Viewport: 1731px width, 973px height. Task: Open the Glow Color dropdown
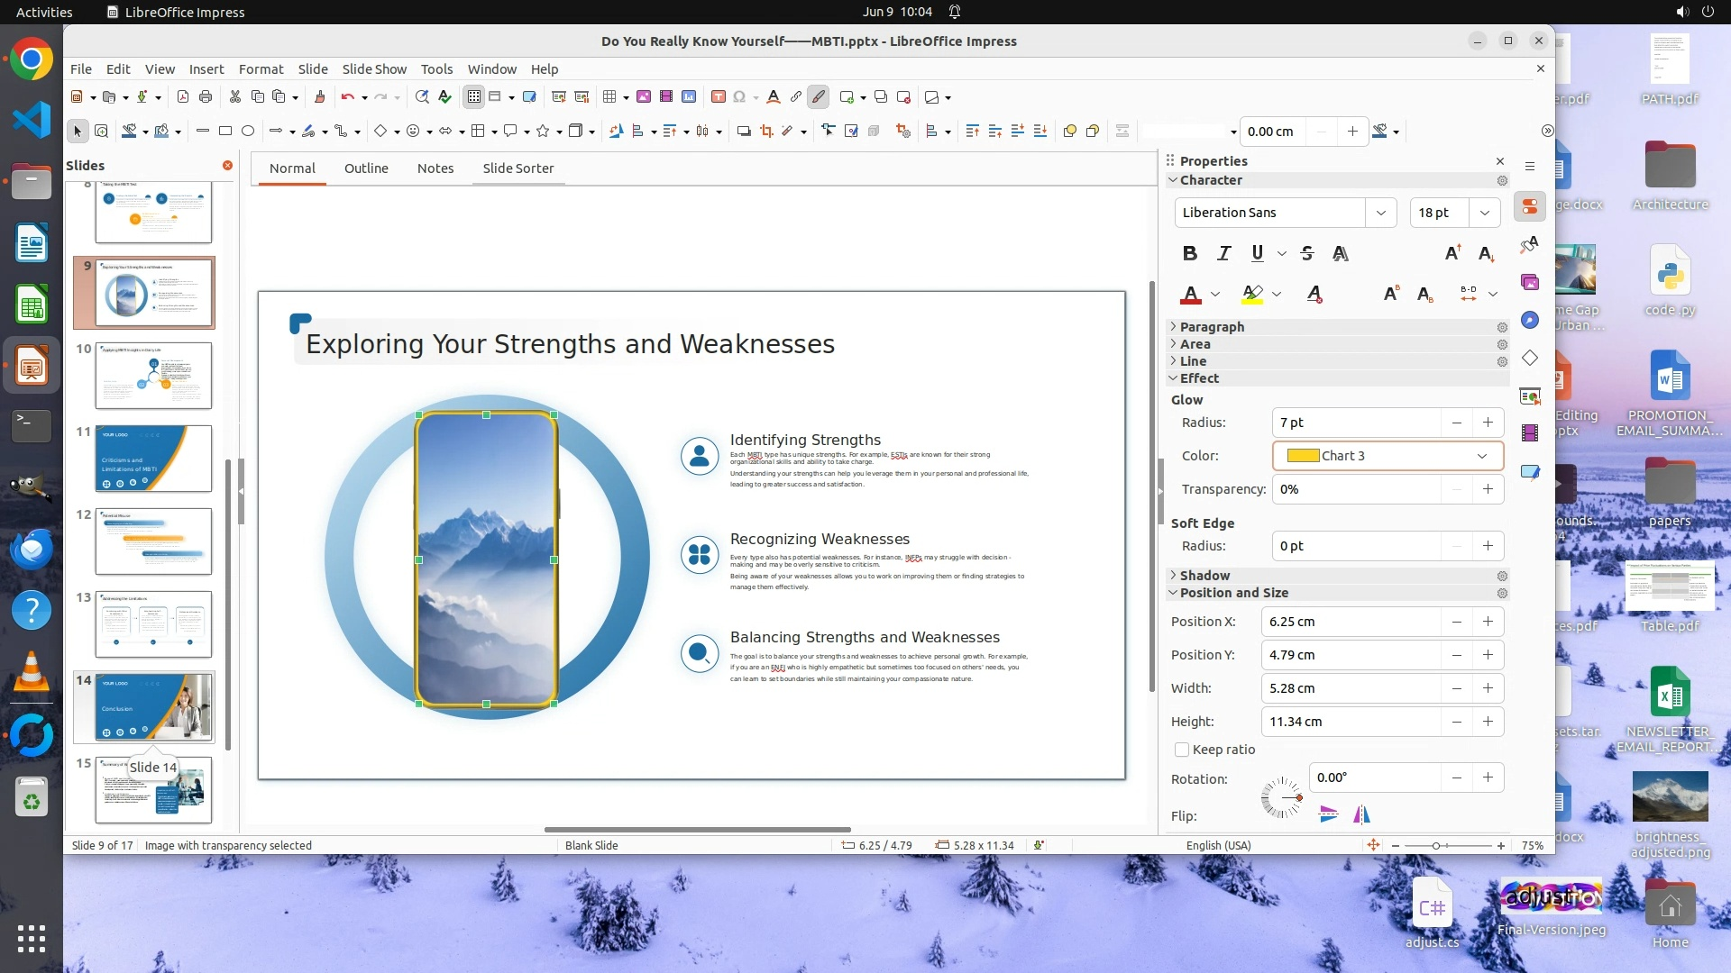(x=1481, y=456)
